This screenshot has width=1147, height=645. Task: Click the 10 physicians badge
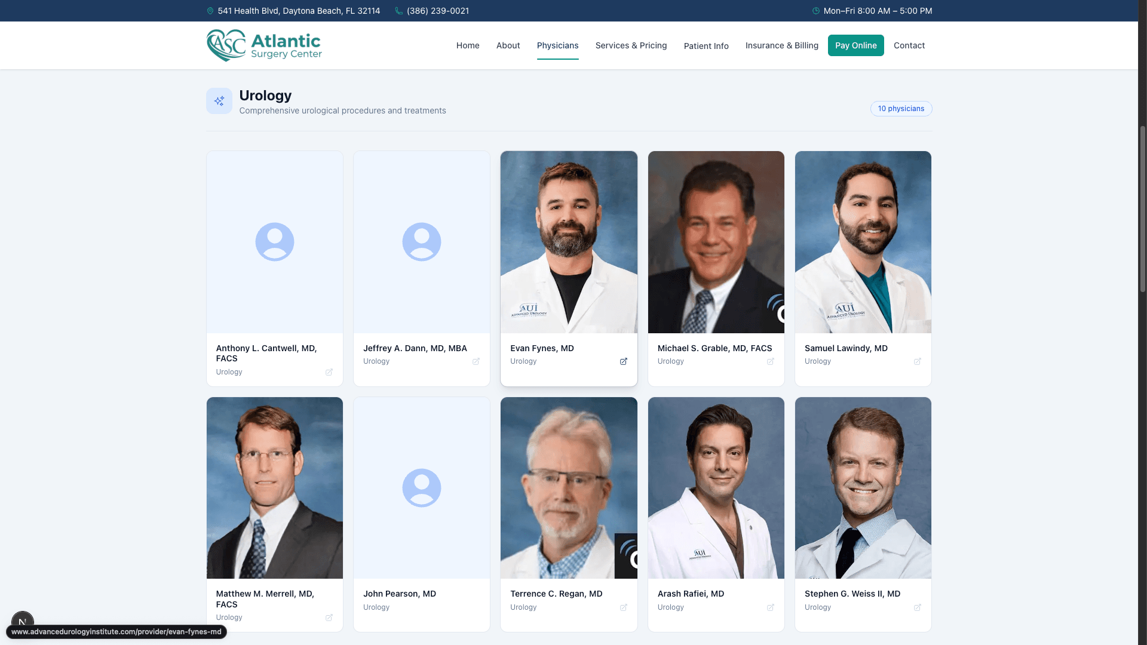click(x=900, y=109)
